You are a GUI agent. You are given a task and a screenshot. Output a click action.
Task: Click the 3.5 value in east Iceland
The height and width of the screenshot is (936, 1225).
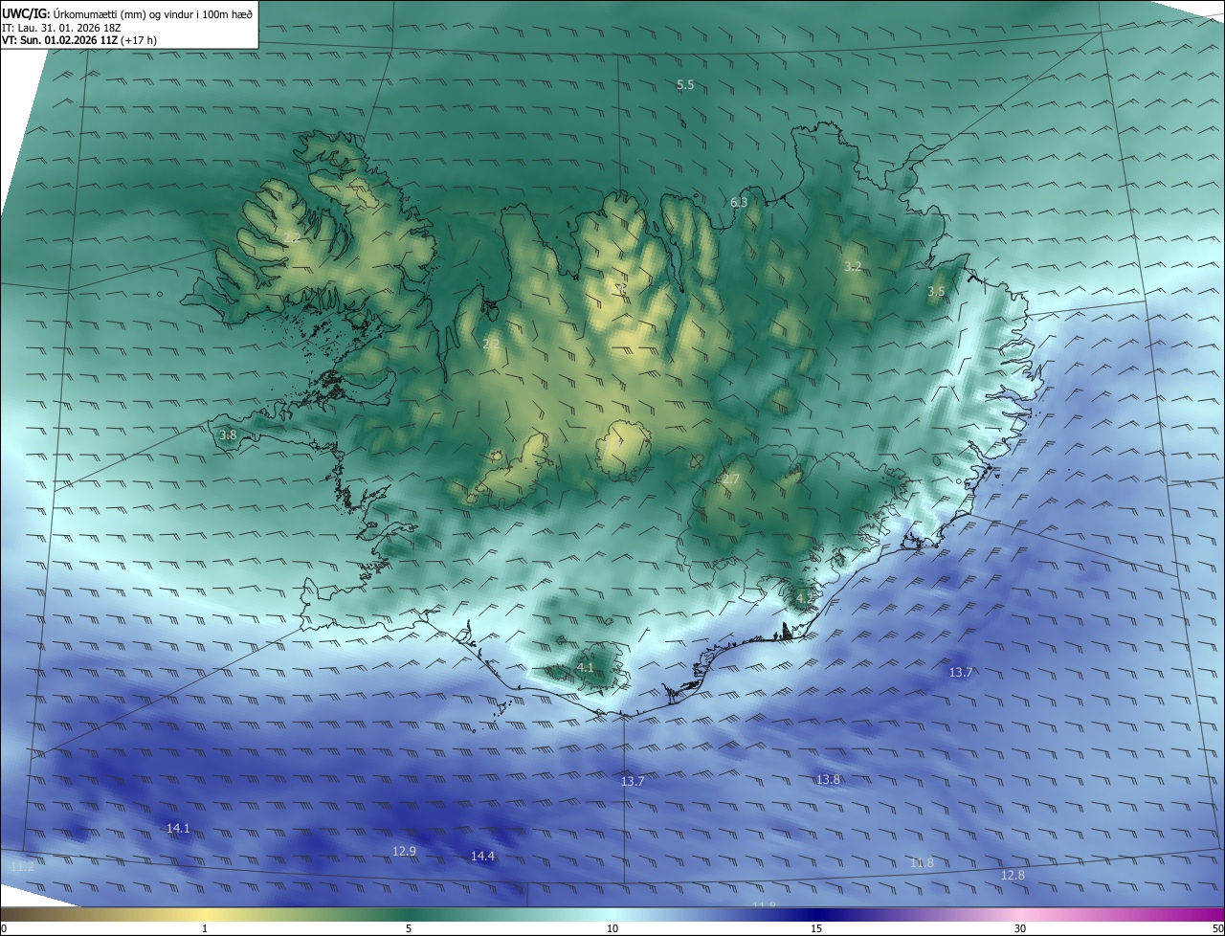(x=936, y=291)
